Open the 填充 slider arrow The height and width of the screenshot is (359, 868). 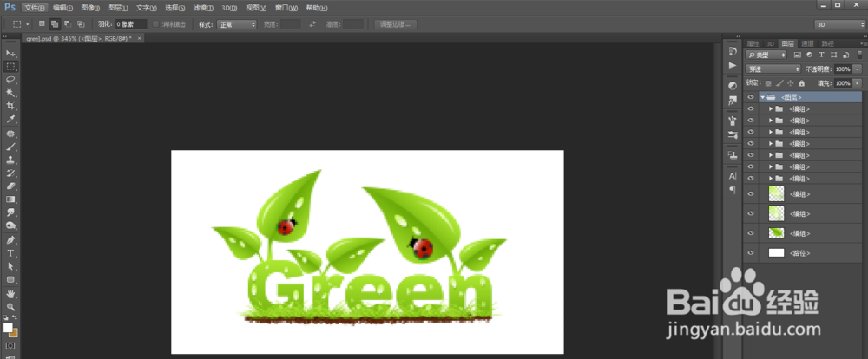coord(858,83)
